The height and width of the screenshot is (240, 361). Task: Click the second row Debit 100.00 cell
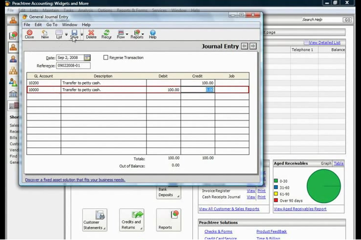tap(163, 90)
